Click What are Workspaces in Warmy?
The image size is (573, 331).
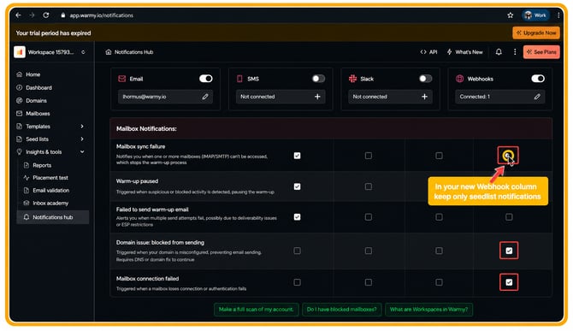[428, 310]
